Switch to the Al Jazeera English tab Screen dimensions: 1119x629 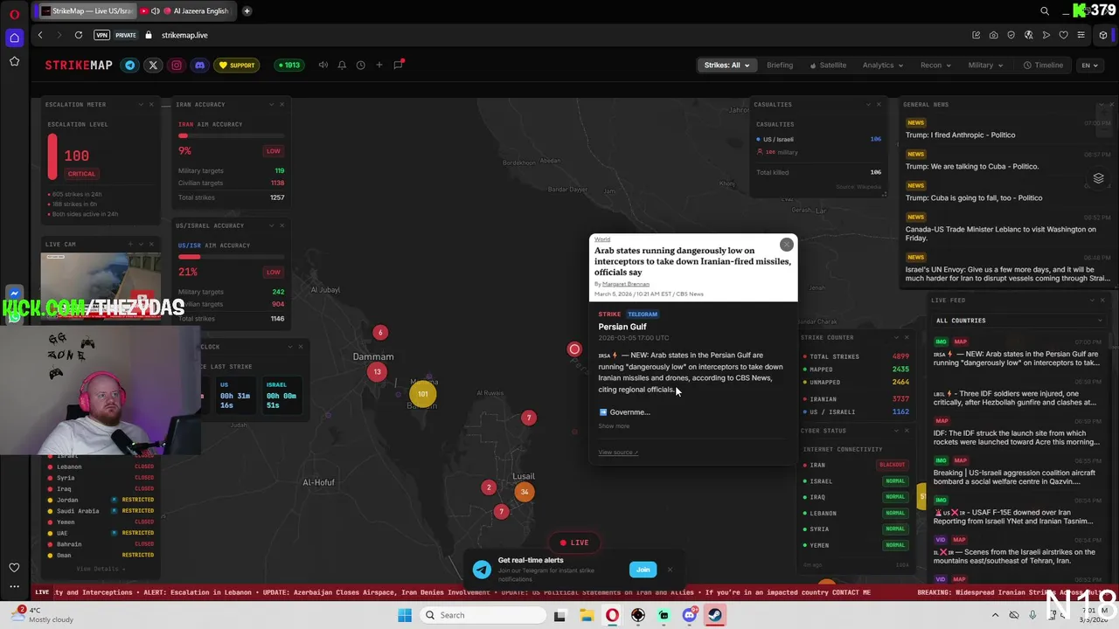pos(201,10)
